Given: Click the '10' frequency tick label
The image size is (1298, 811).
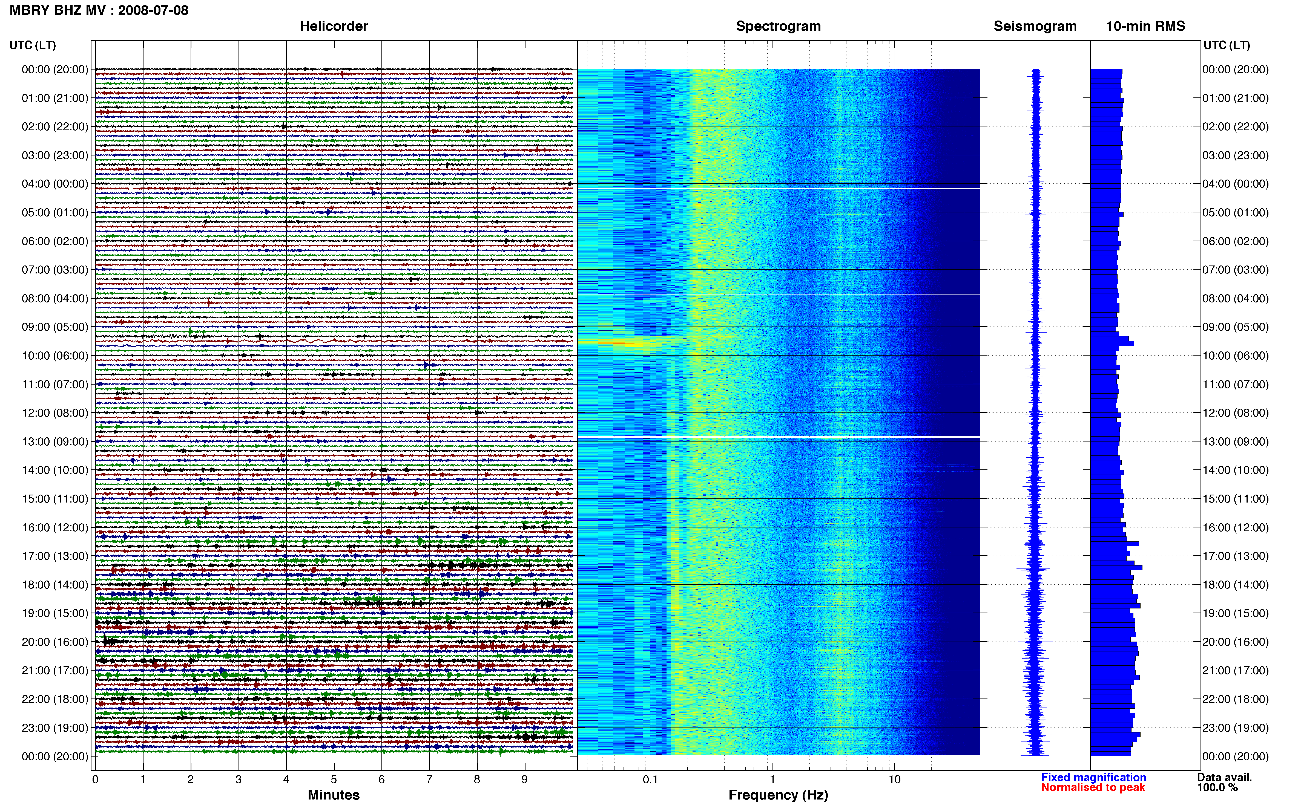Looking at the screenshot, I should point(894,779).
